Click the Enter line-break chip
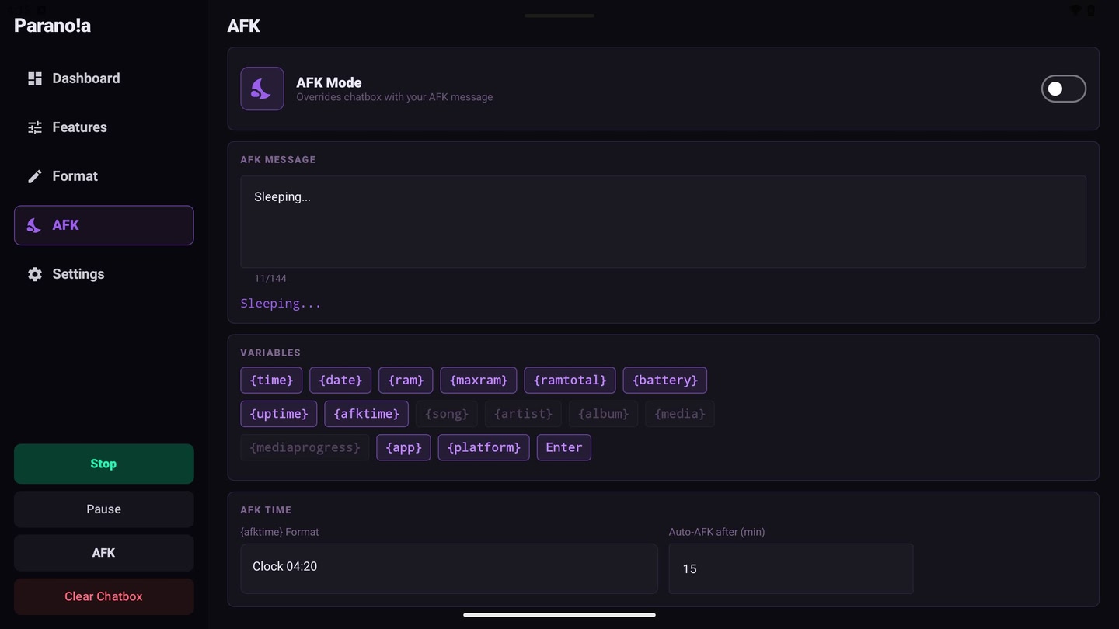The height and width of the screenshot is (629, 1119). (564, 447)
